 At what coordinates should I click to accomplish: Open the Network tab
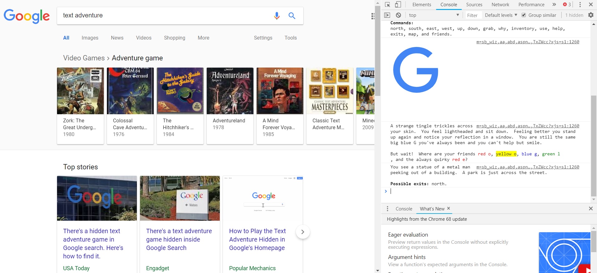500,5
